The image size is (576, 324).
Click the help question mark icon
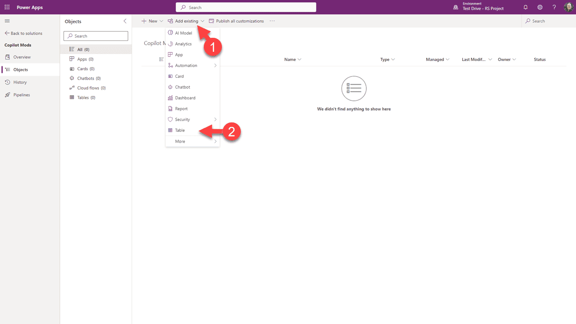click(554, 7)
